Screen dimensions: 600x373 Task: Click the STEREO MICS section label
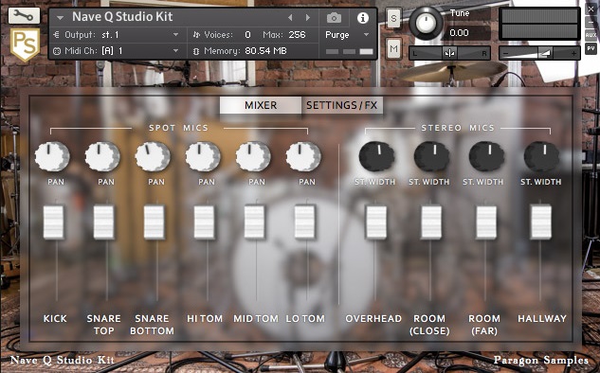[x=458, y=128]
